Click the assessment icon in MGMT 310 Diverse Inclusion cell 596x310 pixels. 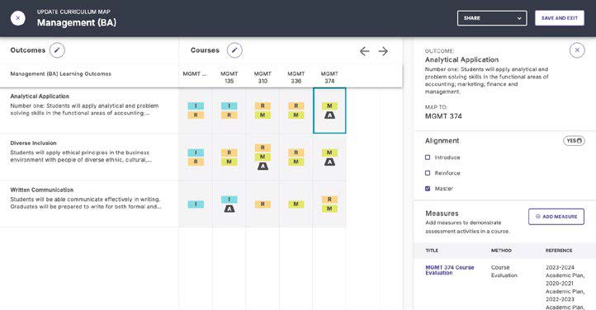(x=263, y=167)
